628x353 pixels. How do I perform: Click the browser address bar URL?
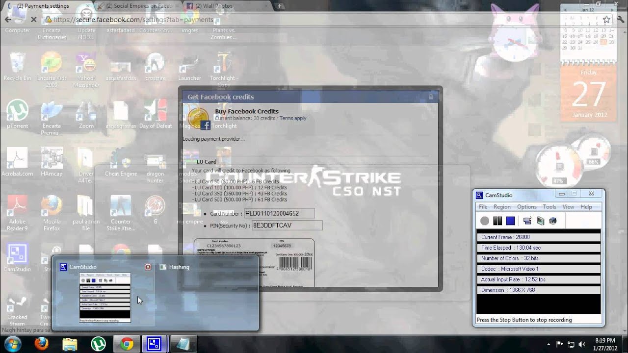pos(133,20)
